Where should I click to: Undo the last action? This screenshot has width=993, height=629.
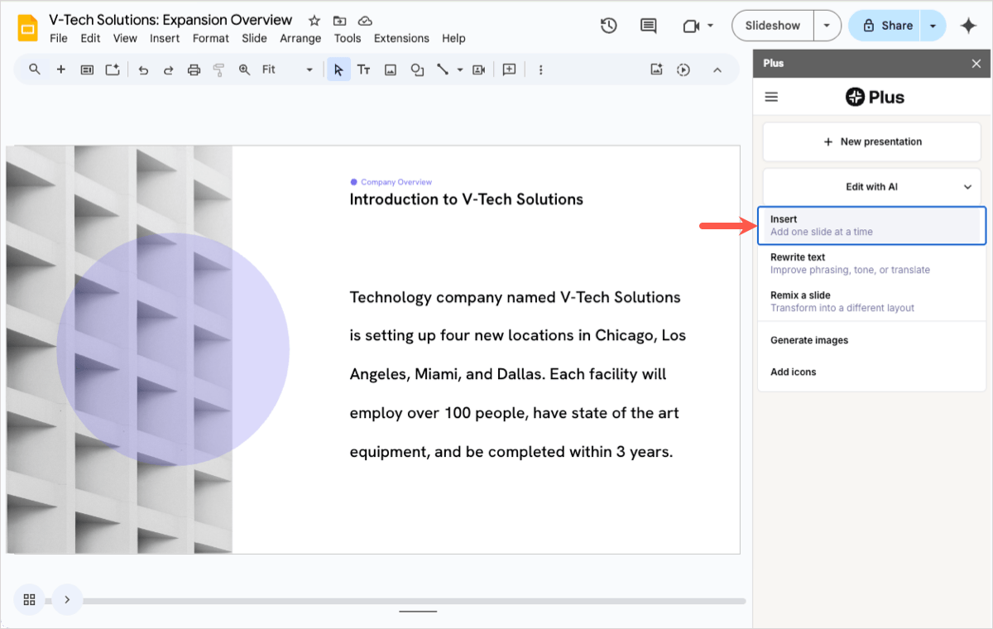[143, 70]
